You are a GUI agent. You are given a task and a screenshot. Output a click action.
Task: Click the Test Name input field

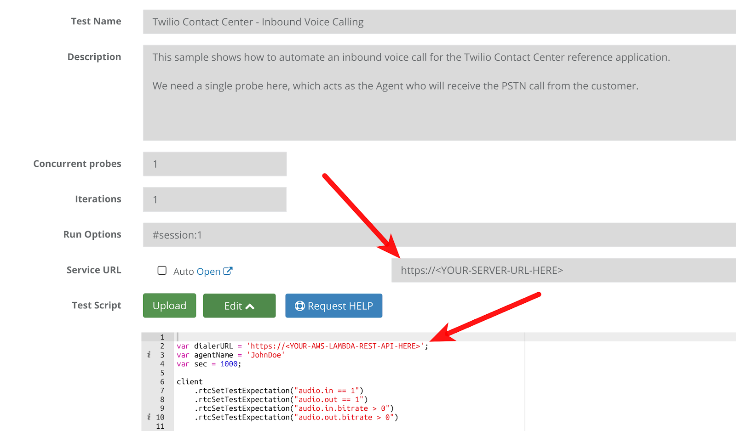click(x=439, y=22)
